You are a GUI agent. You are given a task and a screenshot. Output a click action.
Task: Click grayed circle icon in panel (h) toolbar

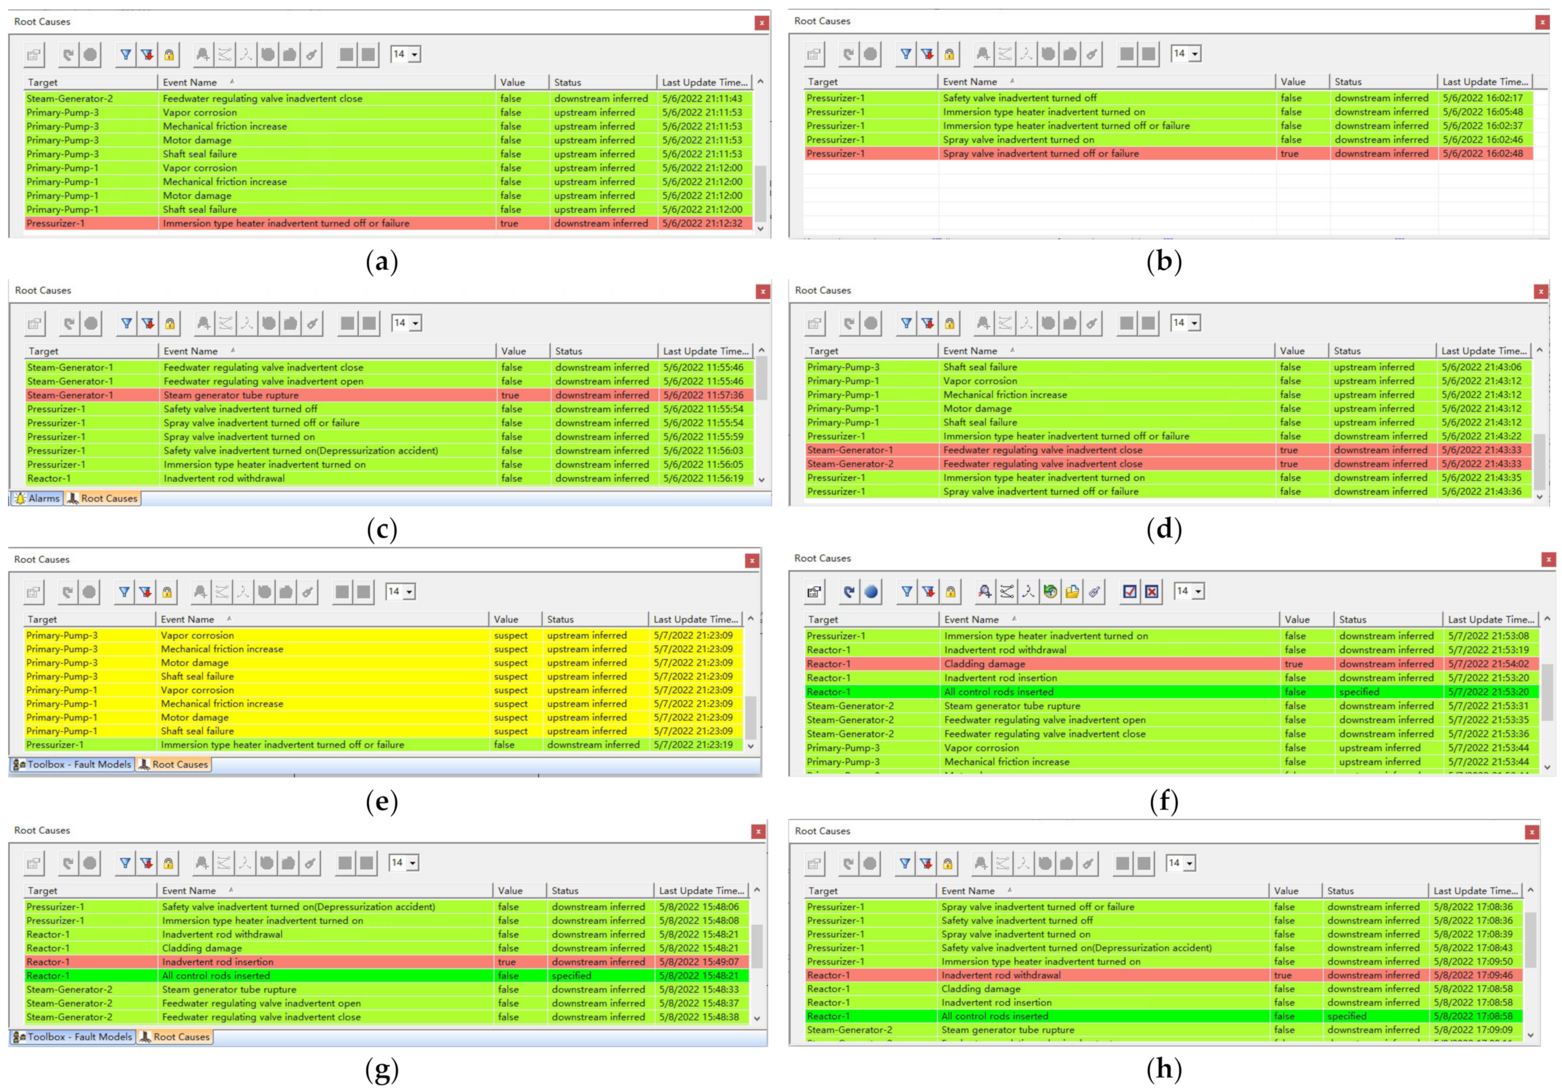870,863
